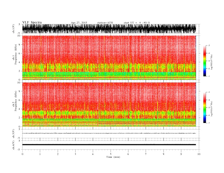Viewport: 224px width, 173px height.
Task: Click the ch.1(V) waveform axis label
Action: 14,29
